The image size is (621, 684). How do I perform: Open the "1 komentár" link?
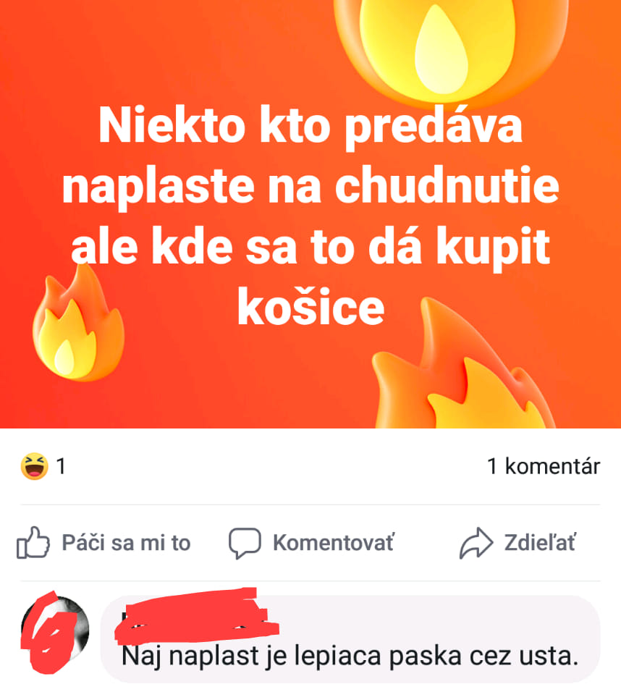tap(544, 466)
